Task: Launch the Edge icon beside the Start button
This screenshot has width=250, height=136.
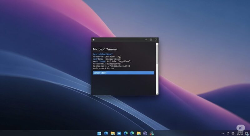Action: pos(106,133)
